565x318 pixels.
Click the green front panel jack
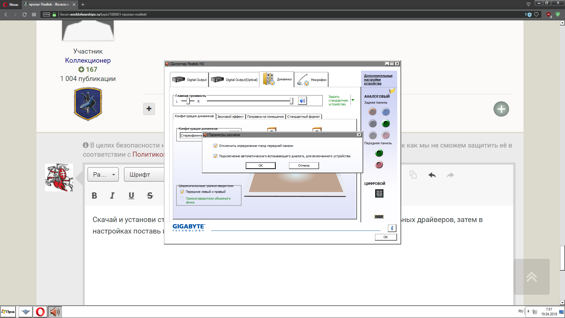(x=379, y=153)
